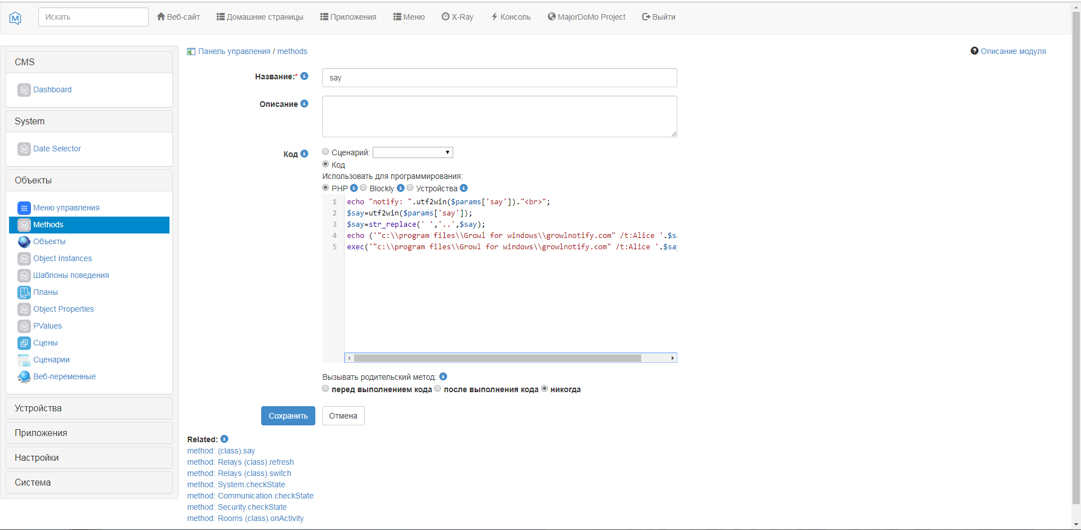Click the Веб-переменные globe icon
The width and height of the screenshot is (1081, 530).
pos(24,377)
